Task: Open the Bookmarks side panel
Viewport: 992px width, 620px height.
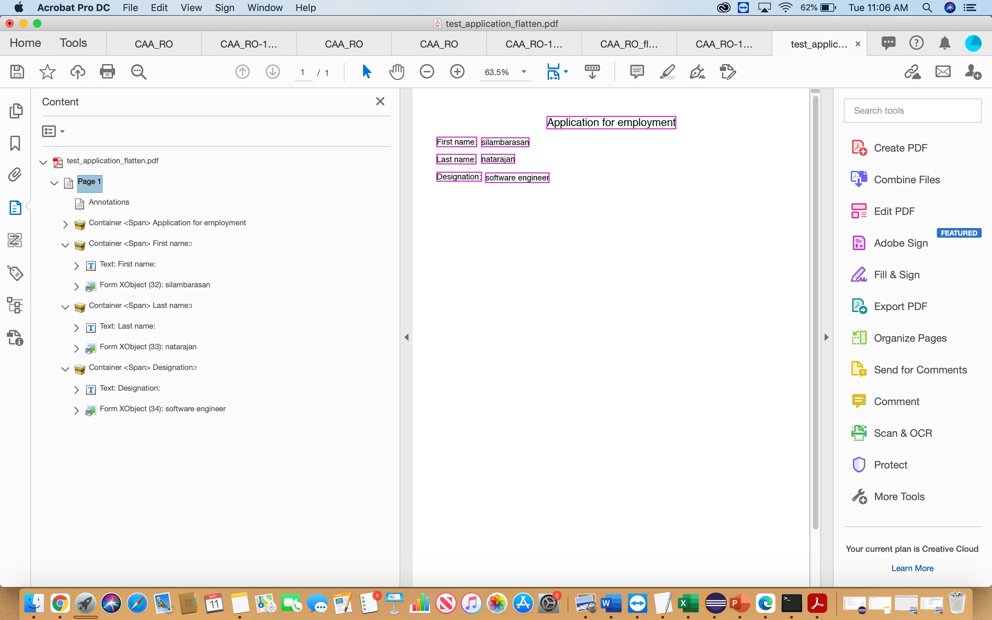Action: pyautogui.click(x=15, y=144)
